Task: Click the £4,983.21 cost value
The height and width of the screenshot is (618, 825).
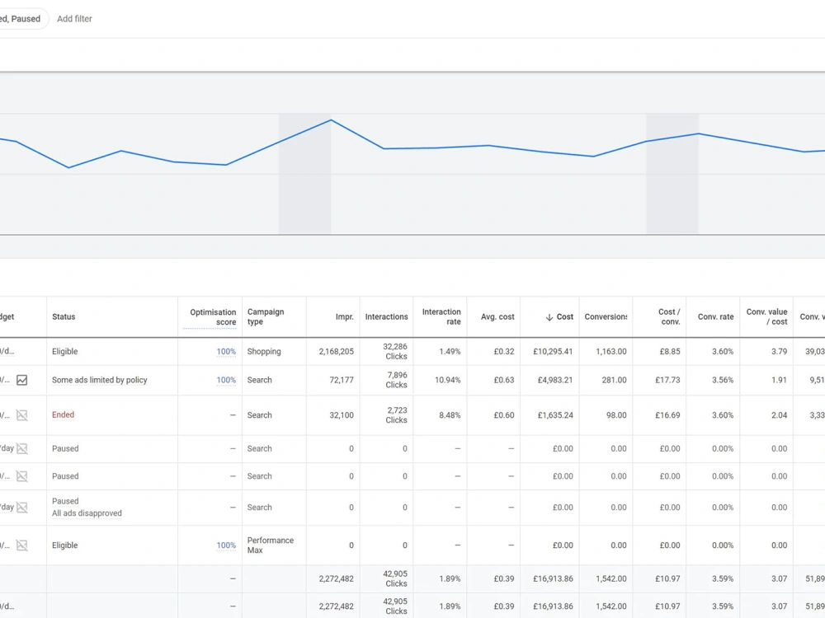Action: coord(555,380)
